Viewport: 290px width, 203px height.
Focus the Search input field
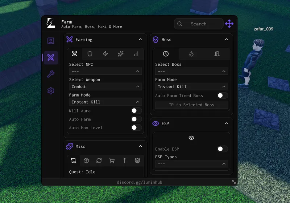click(x=199, y=24)
